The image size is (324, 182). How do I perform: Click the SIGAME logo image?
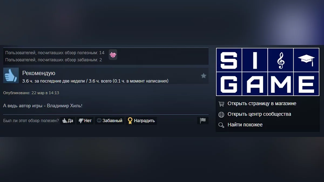click(x=268, y=72)
